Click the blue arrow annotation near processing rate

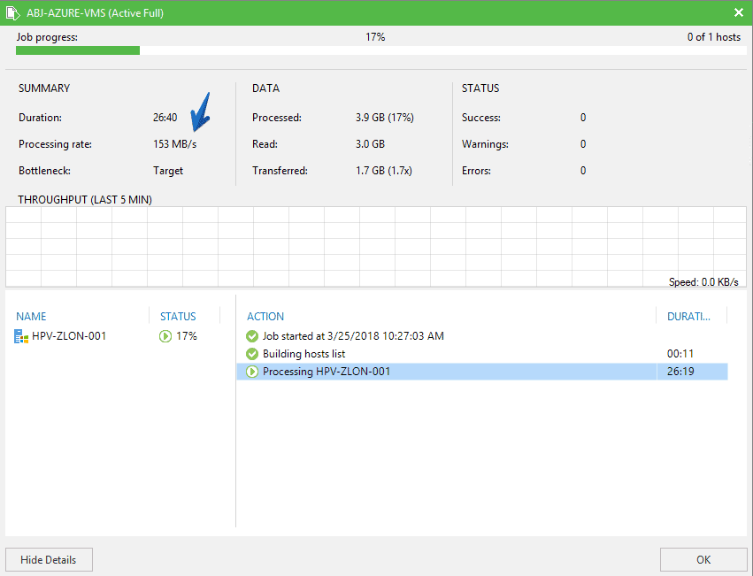pos(201,112)
